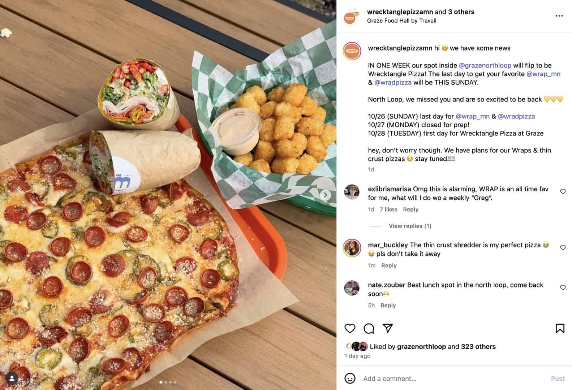Expand View replies (1)
This screenshot has width=572, height=390.
point(410,226)
